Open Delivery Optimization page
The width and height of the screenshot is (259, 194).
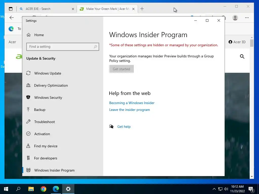pyautogui.click(x=63, y=85)
